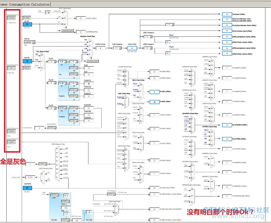Select SYSCLK in I2C1 Clock Mux
The width and height of the screenshot is (271, 223).
pyautogui.click(x=141, y=91)
